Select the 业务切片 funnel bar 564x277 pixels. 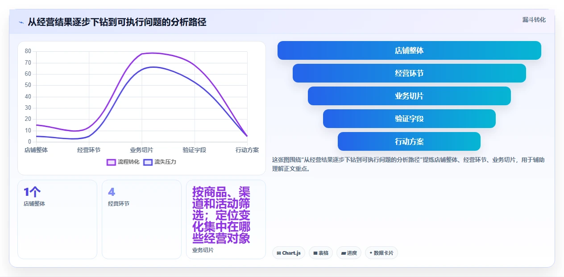(409, 96)
